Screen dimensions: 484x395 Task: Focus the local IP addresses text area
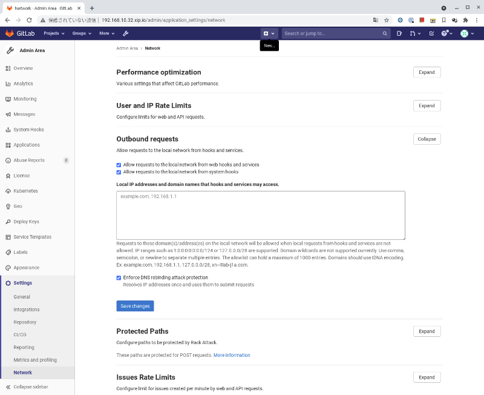point(260,215)
